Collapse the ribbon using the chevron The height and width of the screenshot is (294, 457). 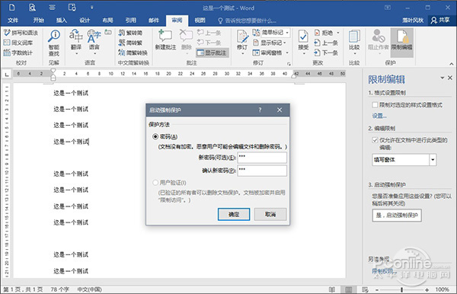tap(451, 64)
